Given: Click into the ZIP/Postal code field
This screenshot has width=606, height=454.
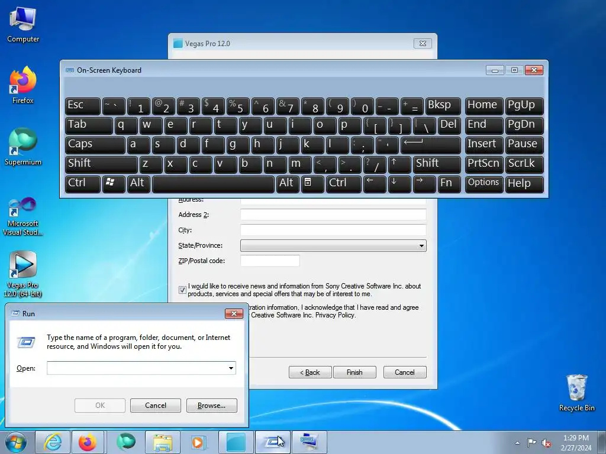Looking at the screenshot, I should (270, 261).
